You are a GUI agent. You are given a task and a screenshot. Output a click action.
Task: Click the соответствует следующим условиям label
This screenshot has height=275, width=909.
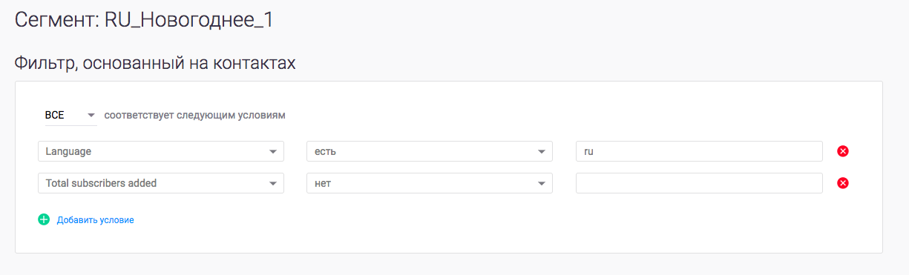pos(194,115)
